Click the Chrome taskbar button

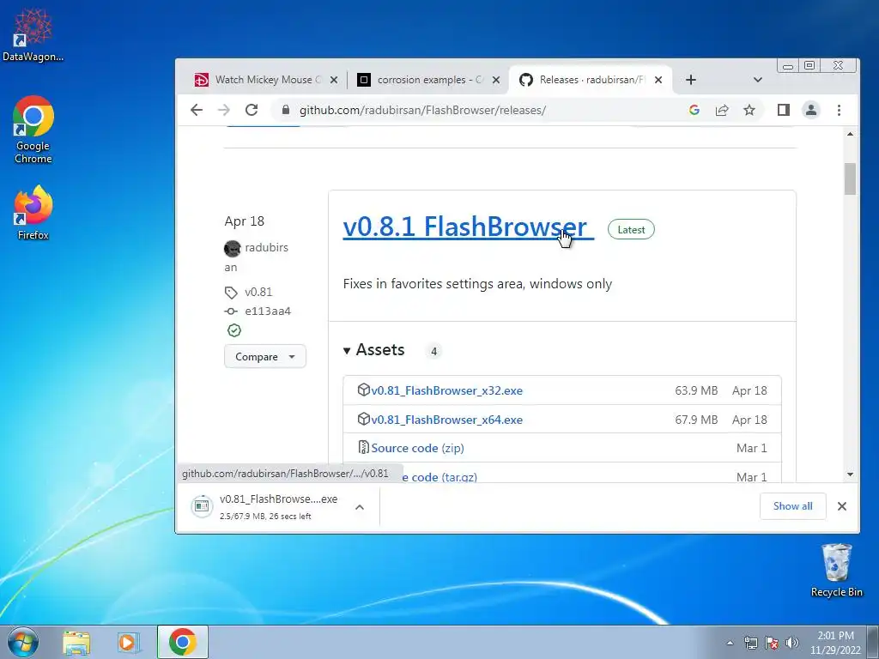click(183, 642)
